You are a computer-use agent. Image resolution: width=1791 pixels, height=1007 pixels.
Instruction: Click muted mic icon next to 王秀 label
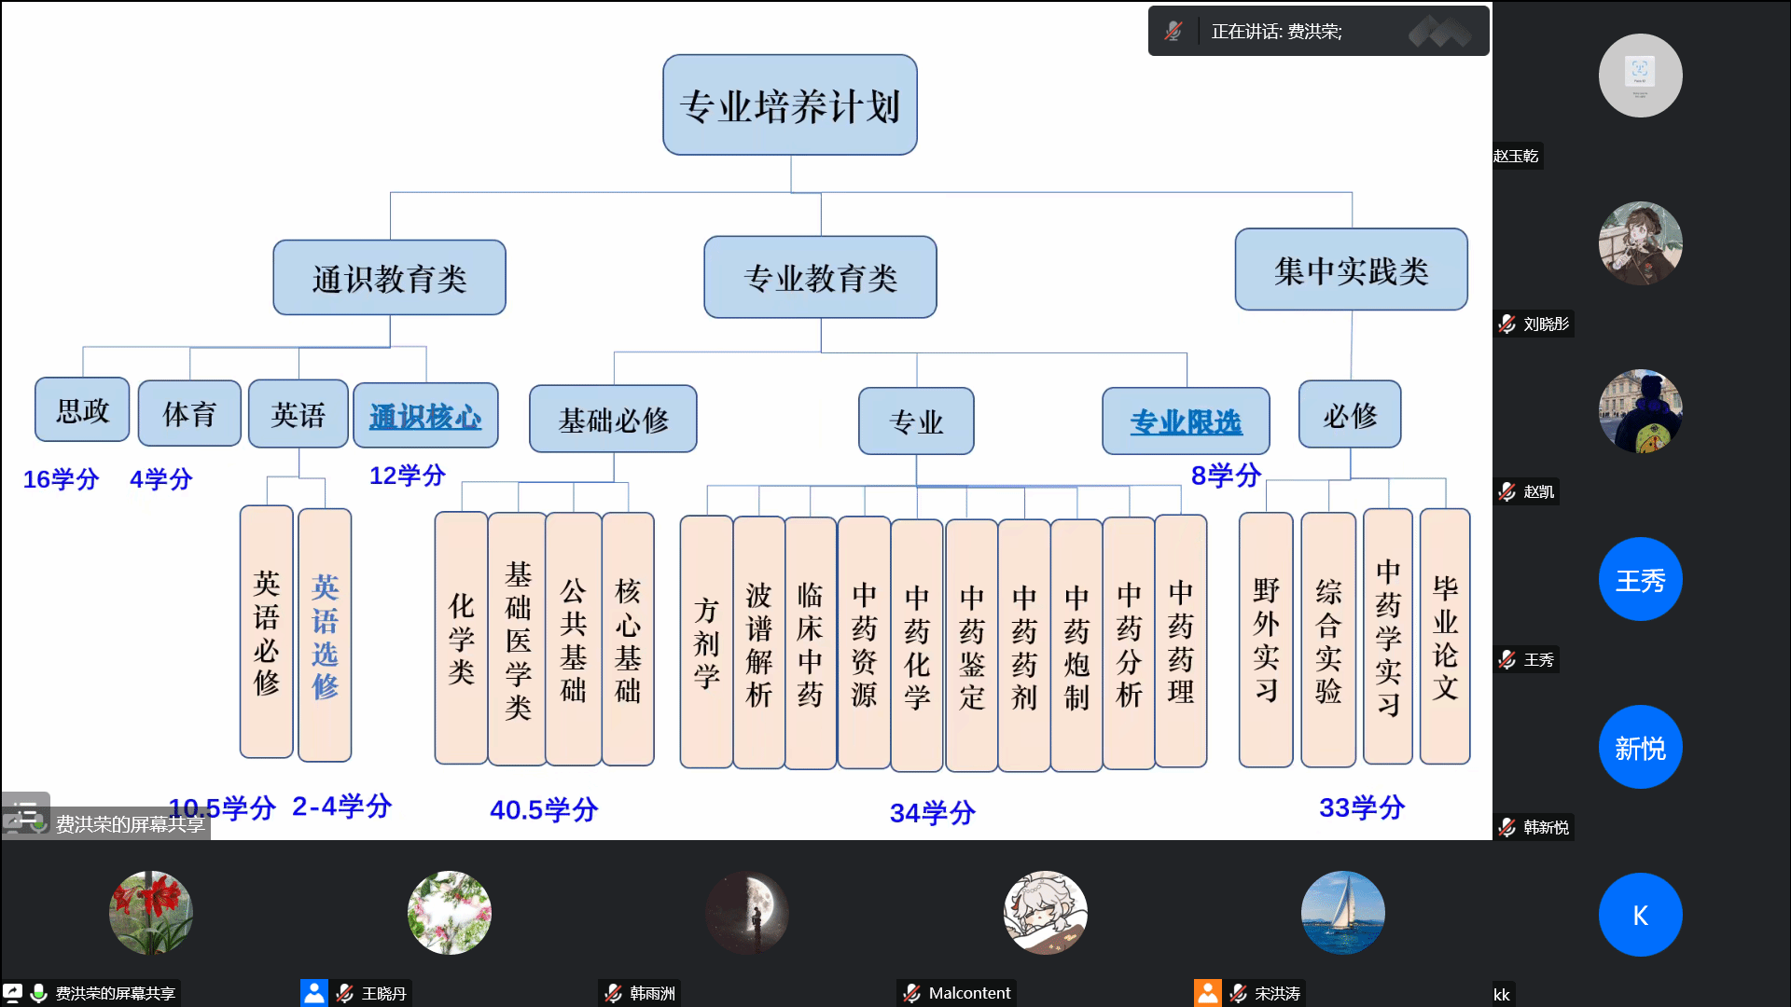pos(1506,659)
